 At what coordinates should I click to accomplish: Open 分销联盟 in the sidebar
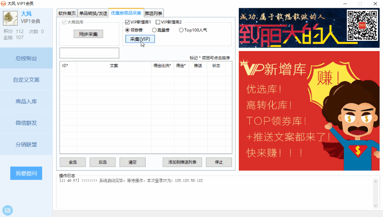26,145
